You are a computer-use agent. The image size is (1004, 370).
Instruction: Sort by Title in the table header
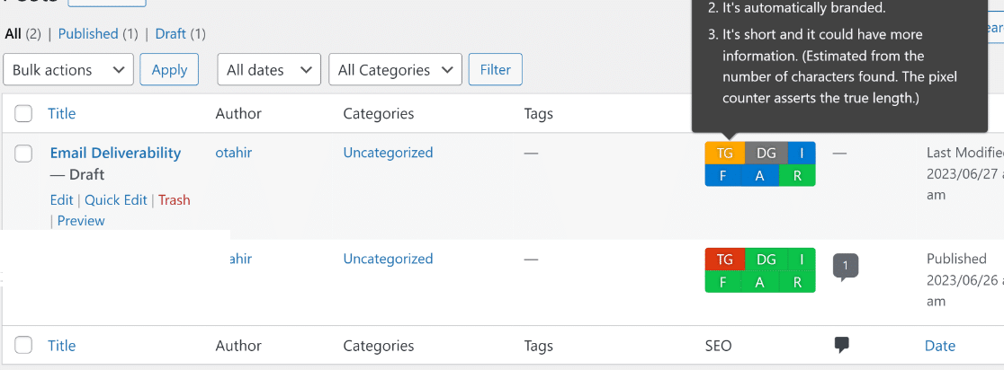point(61,114)
